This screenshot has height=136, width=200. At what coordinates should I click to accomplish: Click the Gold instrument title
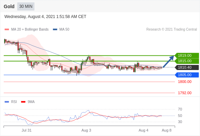pos(9,6)
